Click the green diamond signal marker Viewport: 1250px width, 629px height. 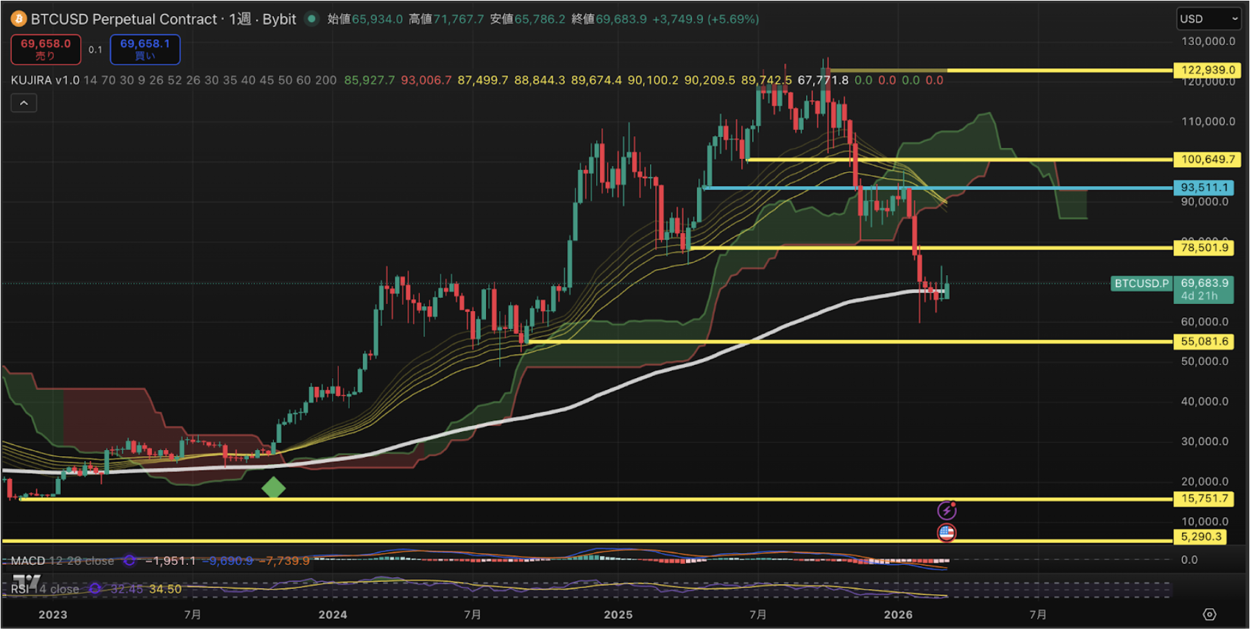click(274, 488)
